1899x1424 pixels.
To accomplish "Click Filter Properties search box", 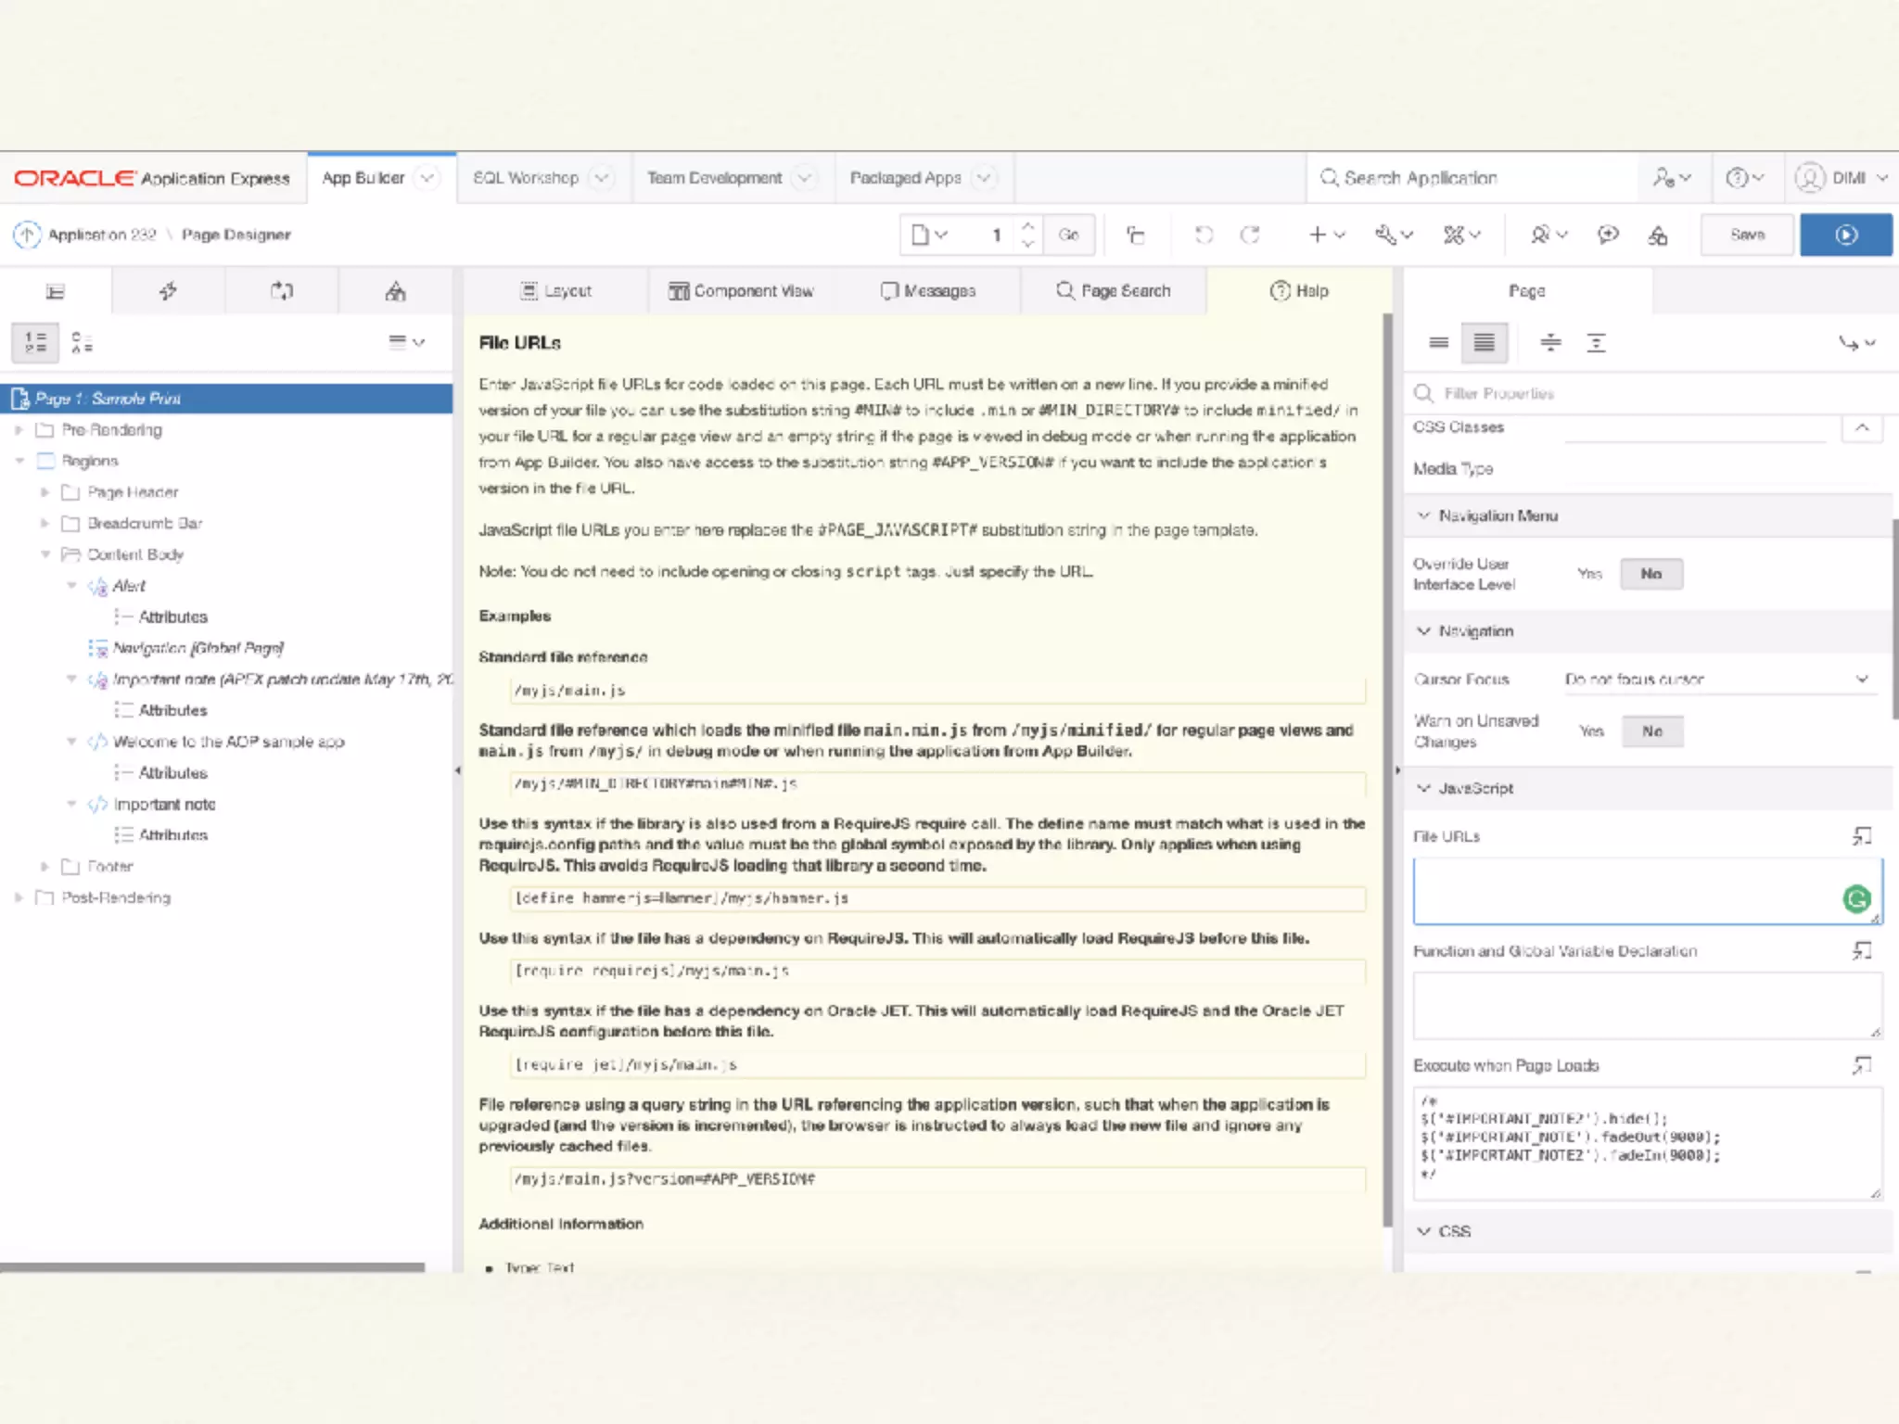I will point(1650,394).
